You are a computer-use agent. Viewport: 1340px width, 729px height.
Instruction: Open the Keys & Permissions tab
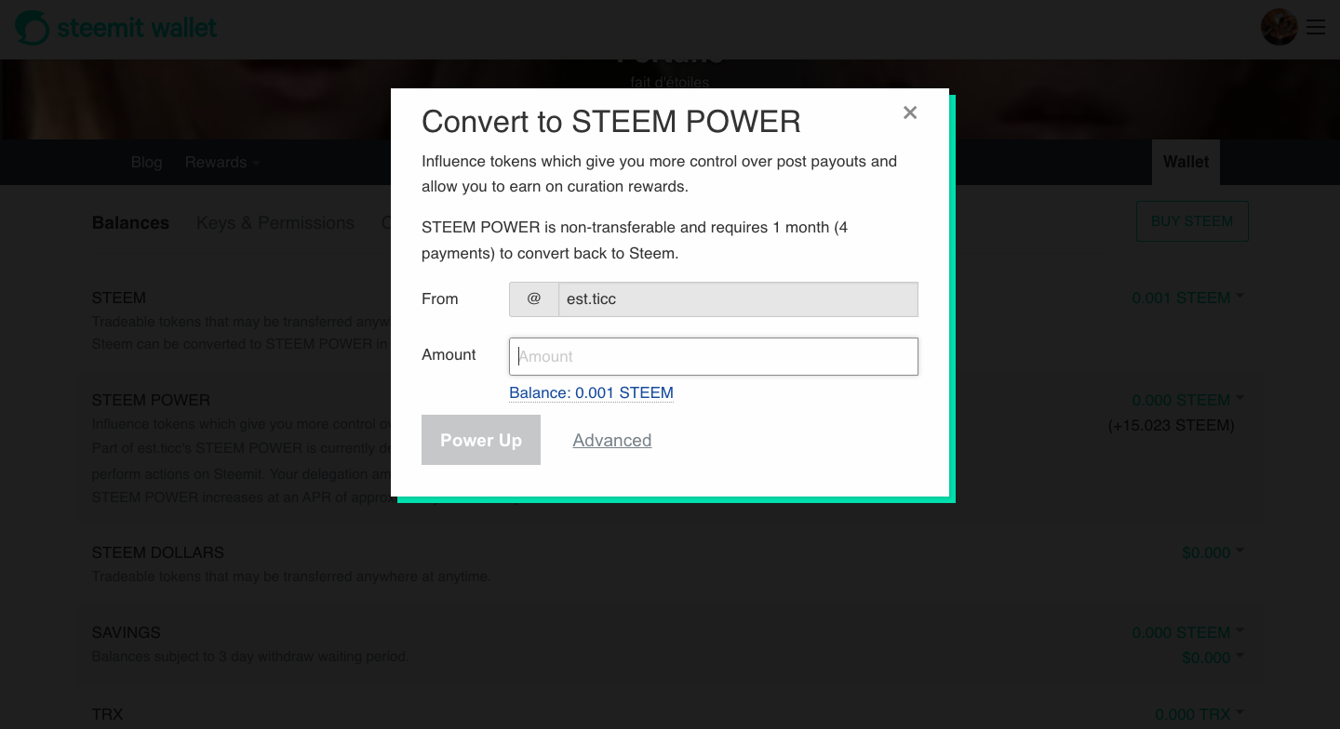(x=275, y=223)
